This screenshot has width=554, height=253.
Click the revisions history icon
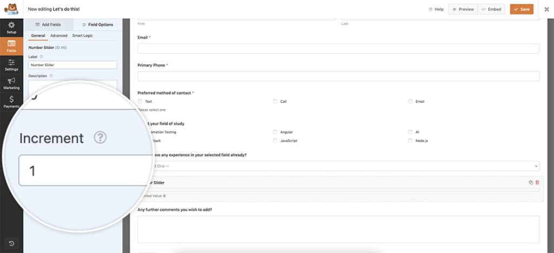tap(11, 243)
